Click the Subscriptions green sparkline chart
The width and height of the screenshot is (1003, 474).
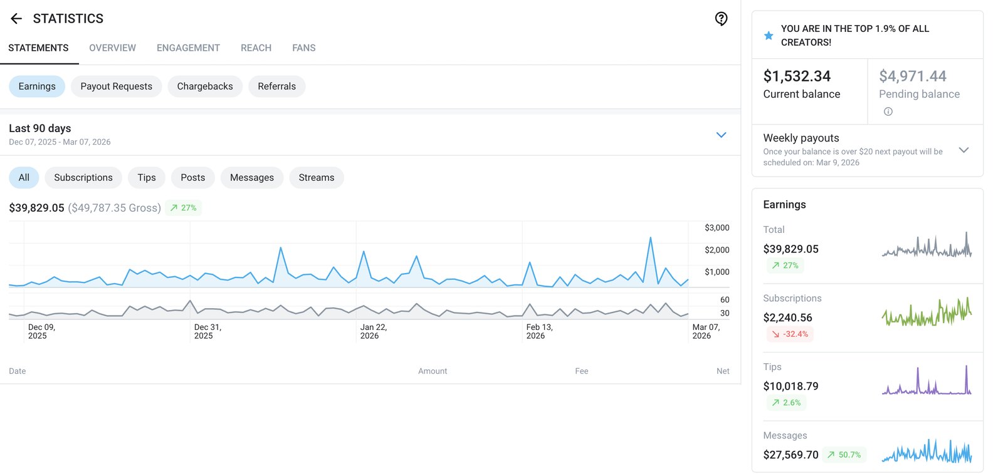[x=927, y=312]
